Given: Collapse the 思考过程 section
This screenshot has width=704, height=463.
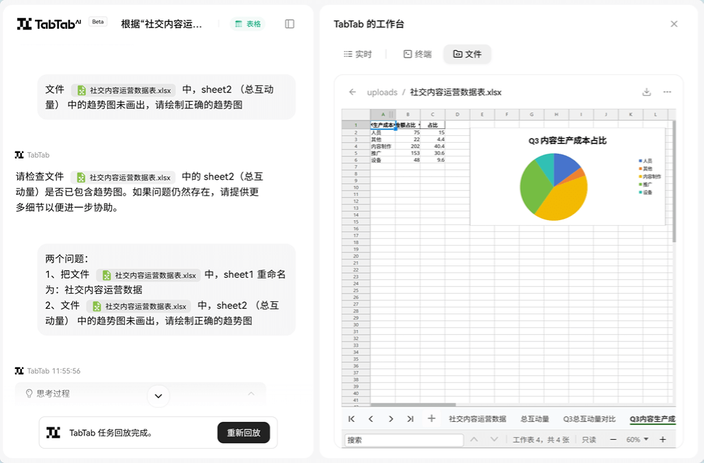Looking at the screenshot, I should pos(250,394).
